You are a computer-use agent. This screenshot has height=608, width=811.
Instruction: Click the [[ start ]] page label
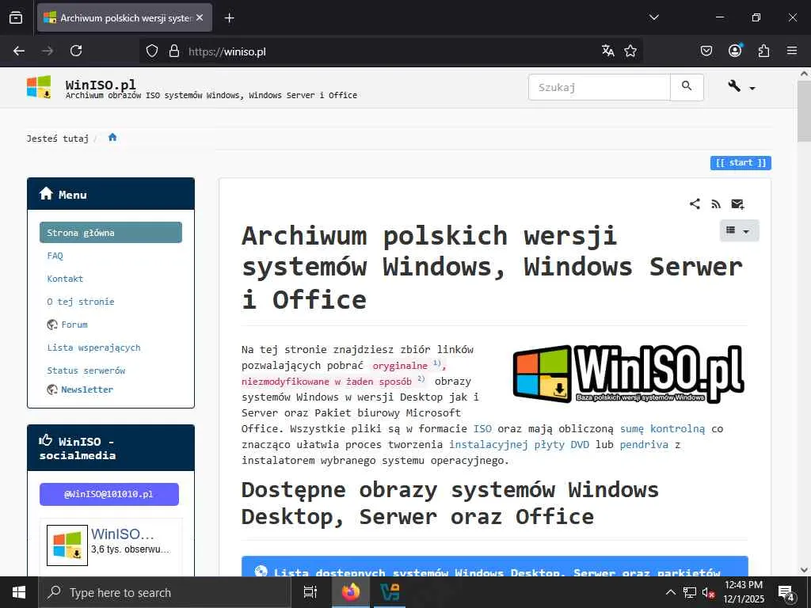click(x=741, y=163)
